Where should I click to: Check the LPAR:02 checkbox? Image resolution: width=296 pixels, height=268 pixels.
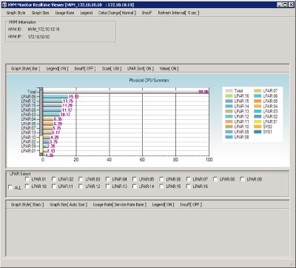click(x=54, y=179)
